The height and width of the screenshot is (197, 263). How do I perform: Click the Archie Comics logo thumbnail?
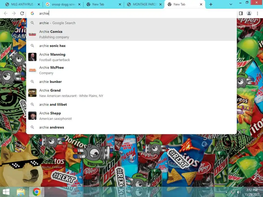[32, 34]
